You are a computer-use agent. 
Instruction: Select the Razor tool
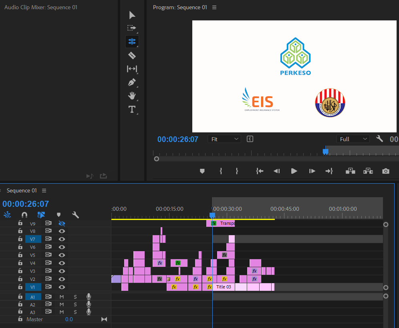(x=132, y=56)
